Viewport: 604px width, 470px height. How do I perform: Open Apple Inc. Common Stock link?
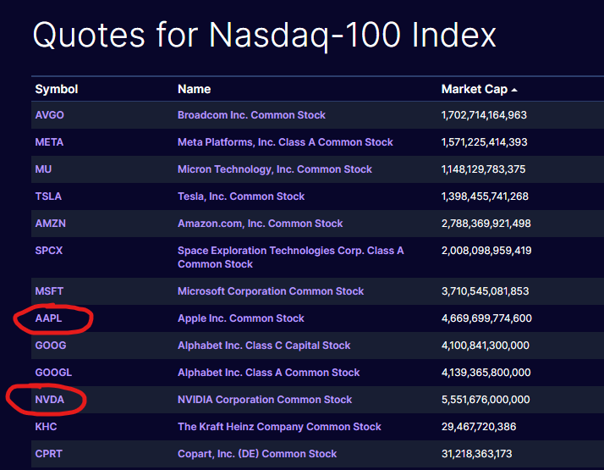tap(241, 318)
